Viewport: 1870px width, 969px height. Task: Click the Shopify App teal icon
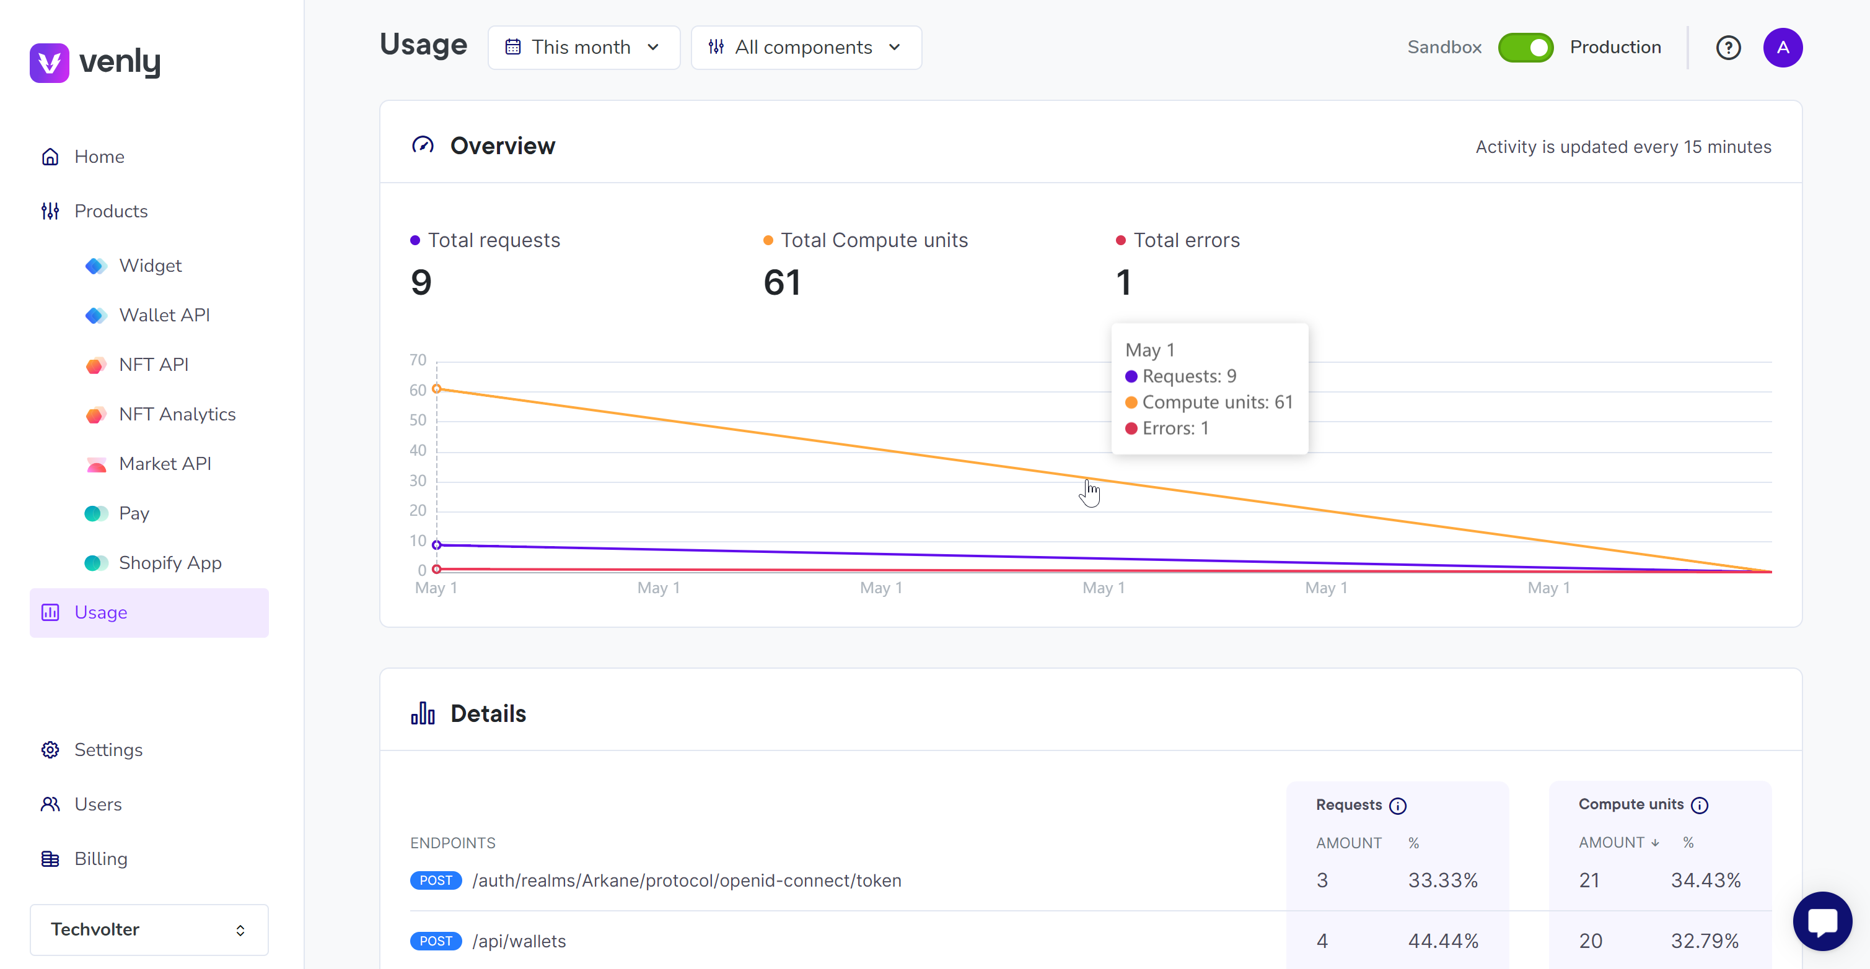96,563
